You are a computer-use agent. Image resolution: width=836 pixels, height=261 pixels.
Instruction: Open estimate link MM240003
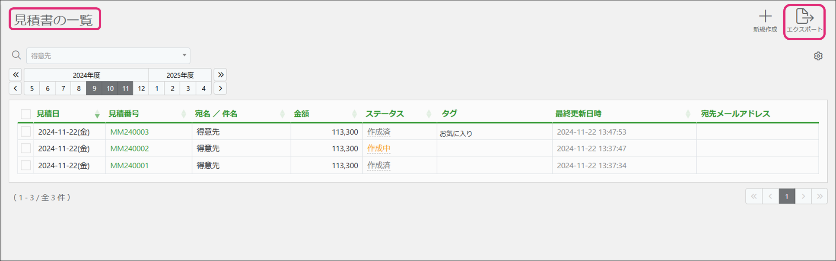[129, 132]
